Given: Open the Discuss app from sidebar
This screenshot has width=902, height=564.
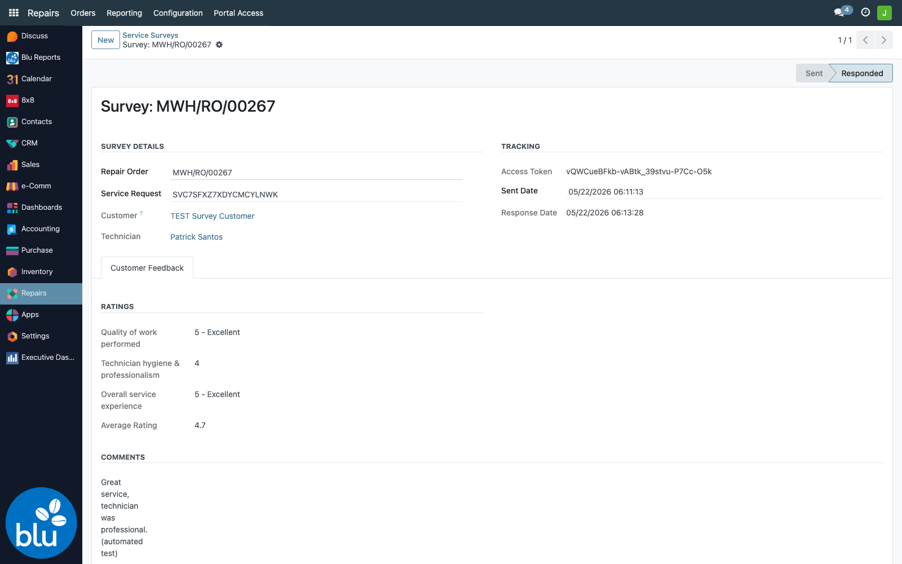Looking at the screenshot, I should [41, 36].
